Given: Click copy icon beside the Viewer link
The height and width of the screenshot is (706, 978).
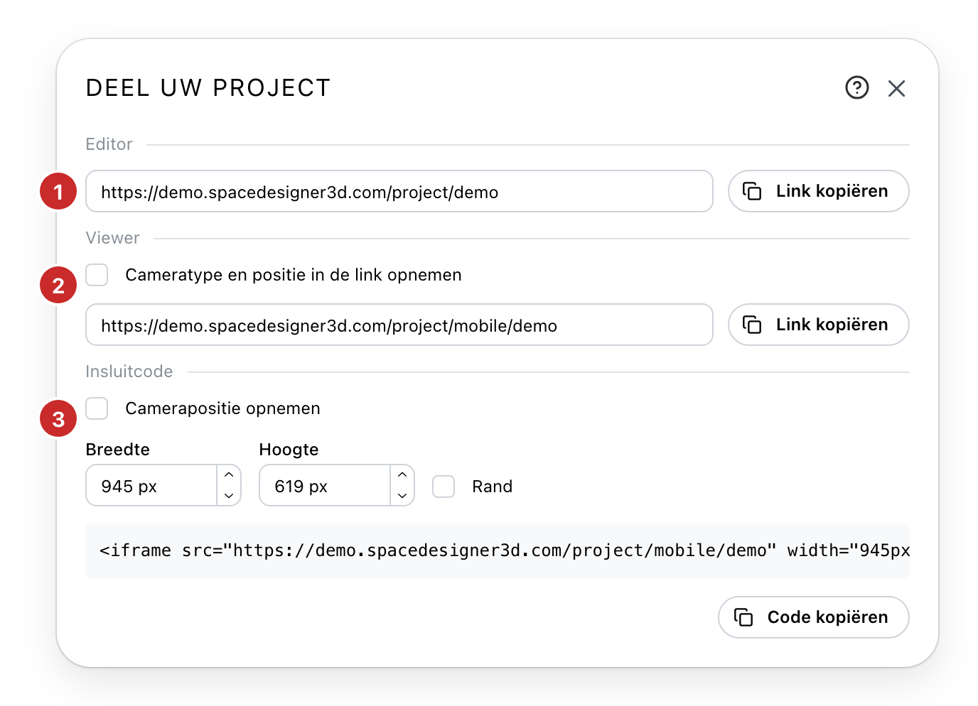Looking at the screenshot, I should pyautogui.click(x=752, y=325).
